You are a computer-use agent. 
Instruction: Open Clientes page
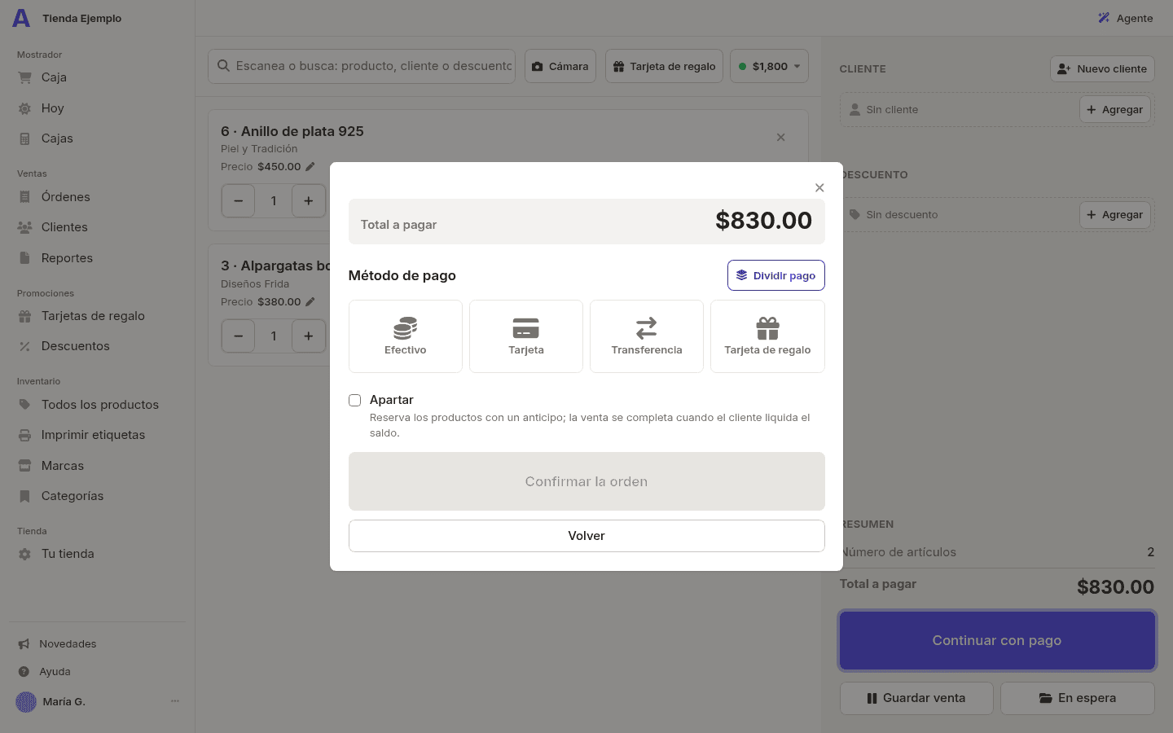98,227
